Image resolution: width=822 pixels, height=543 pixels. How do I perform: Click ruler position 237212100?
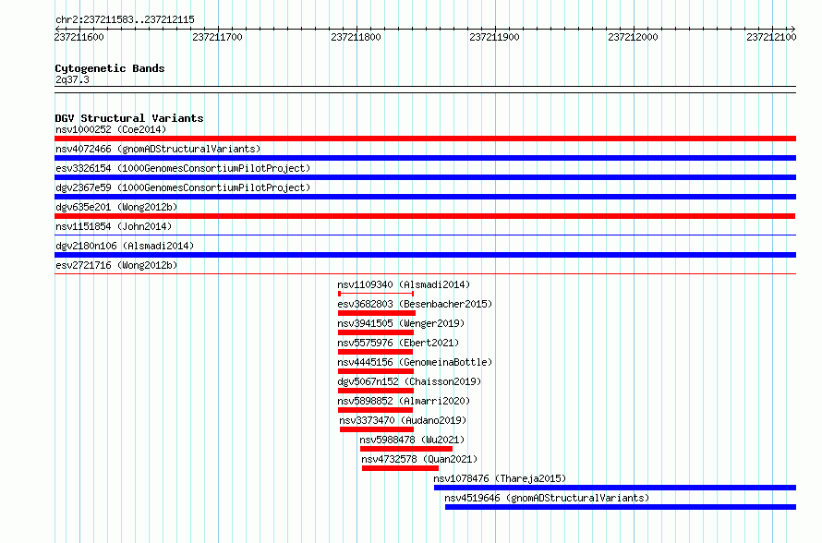tap(772, 37)
